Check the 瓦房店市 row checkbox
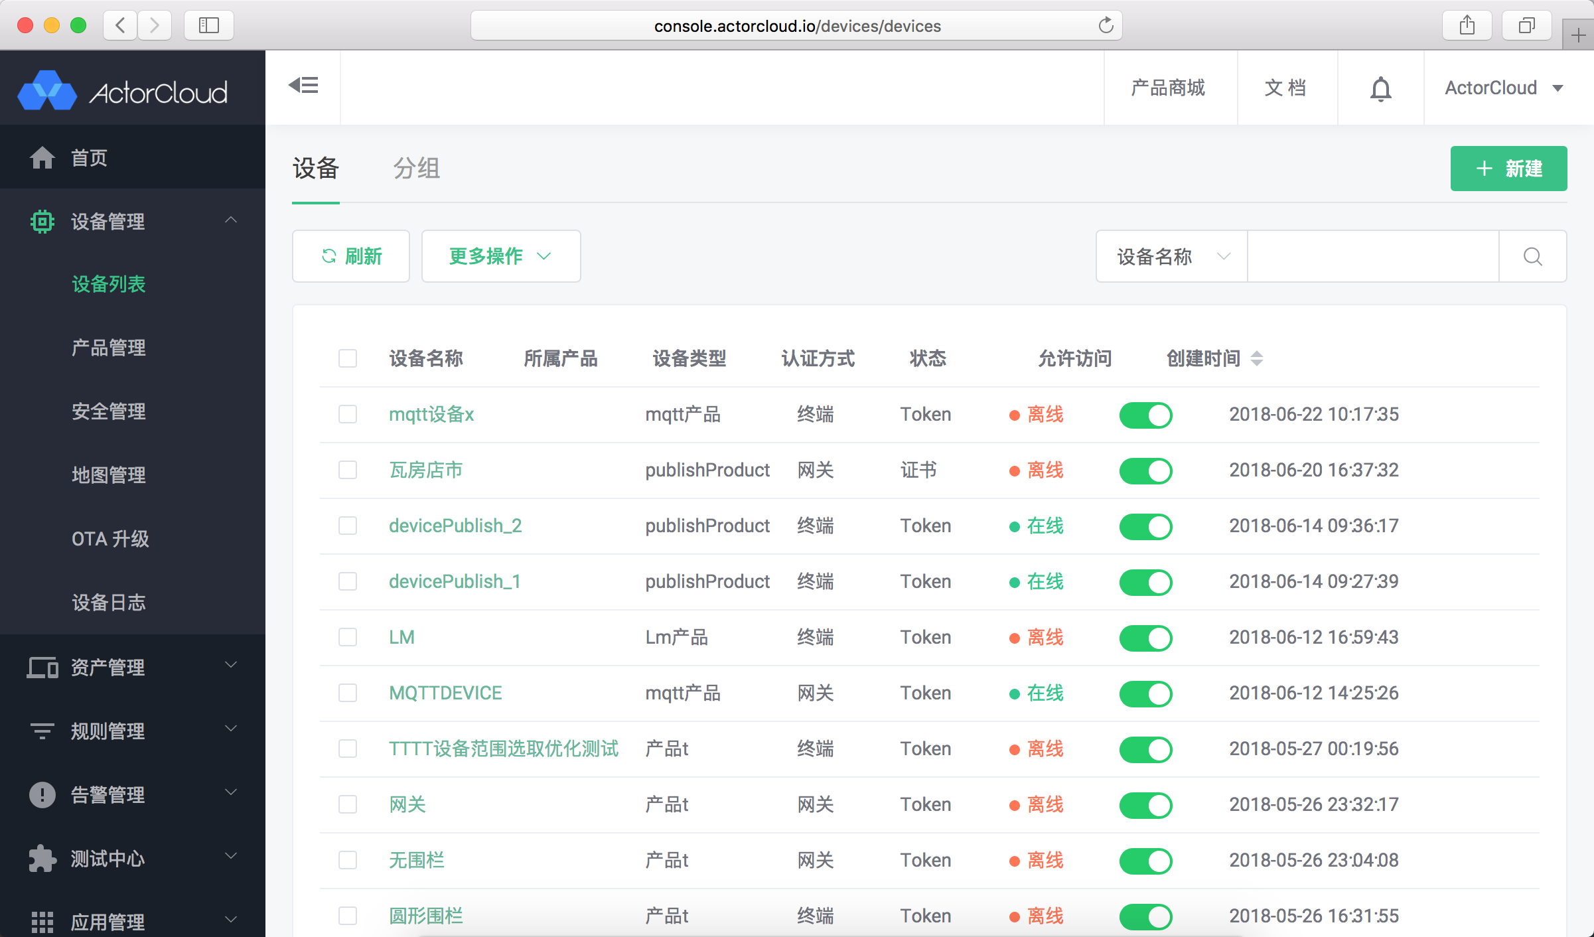This screenshot has height=937, width=1594. 348,470
